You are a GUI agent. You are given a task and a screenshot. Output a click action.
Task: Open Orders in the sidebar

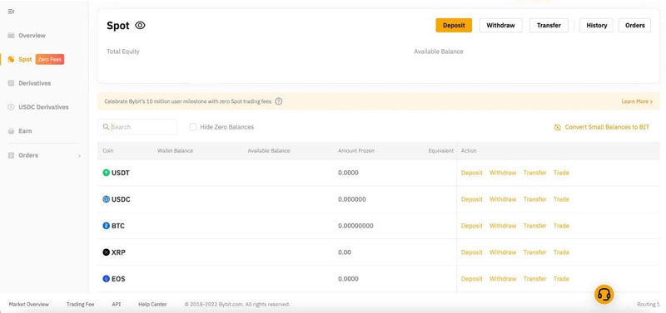28,155
